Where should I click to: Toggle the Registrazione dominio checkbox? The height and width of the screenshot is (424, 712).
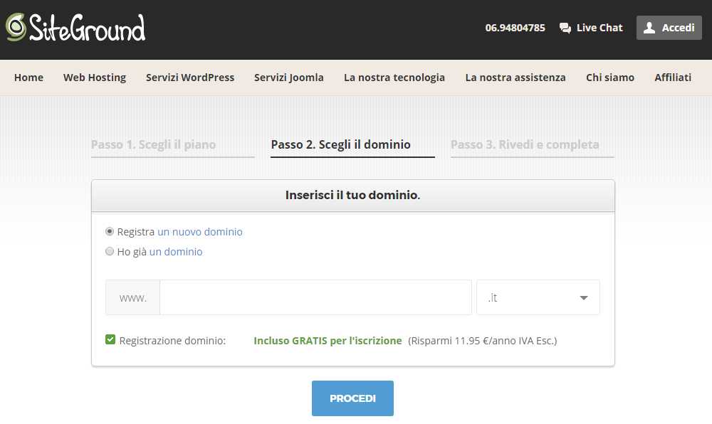point(110,340)
